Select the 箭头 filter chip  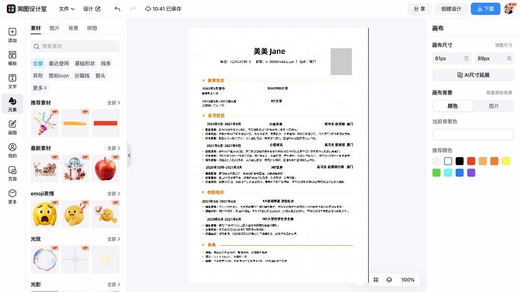(100, 76)
